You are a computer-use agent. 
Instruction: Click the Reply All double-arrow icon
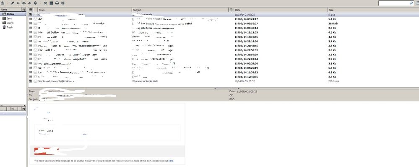(x=24, y=3)
